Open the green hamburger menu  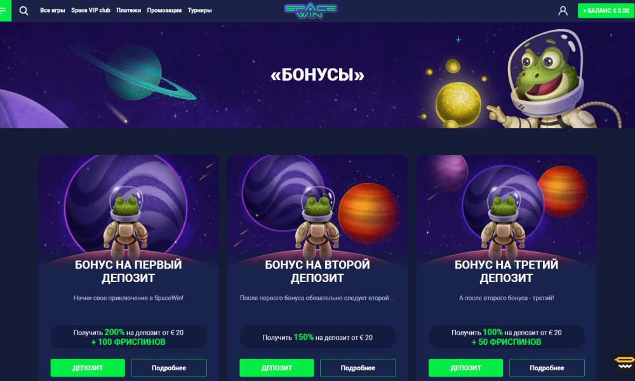tap(5, 11)
